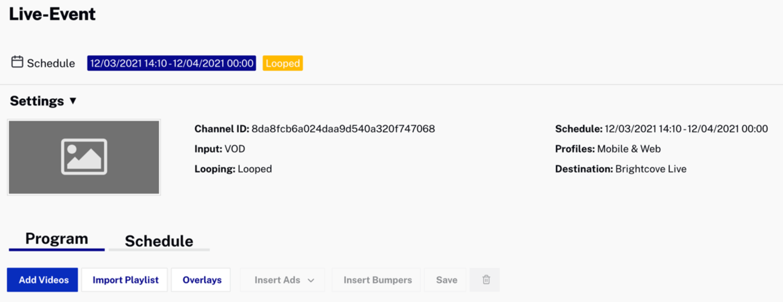The image size is (783, 302).
Task: Open the Insert Ads dropdown
Action: (283, 280)
